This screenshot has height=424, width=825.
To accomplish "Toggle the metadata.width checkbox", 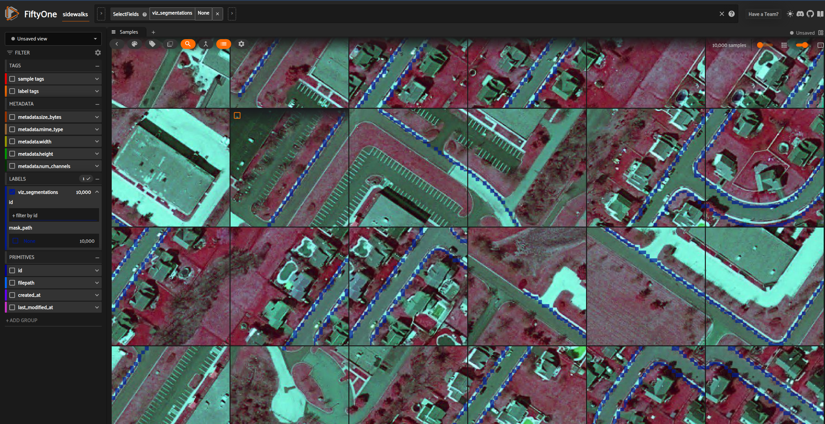I will (x=12, y=141).
